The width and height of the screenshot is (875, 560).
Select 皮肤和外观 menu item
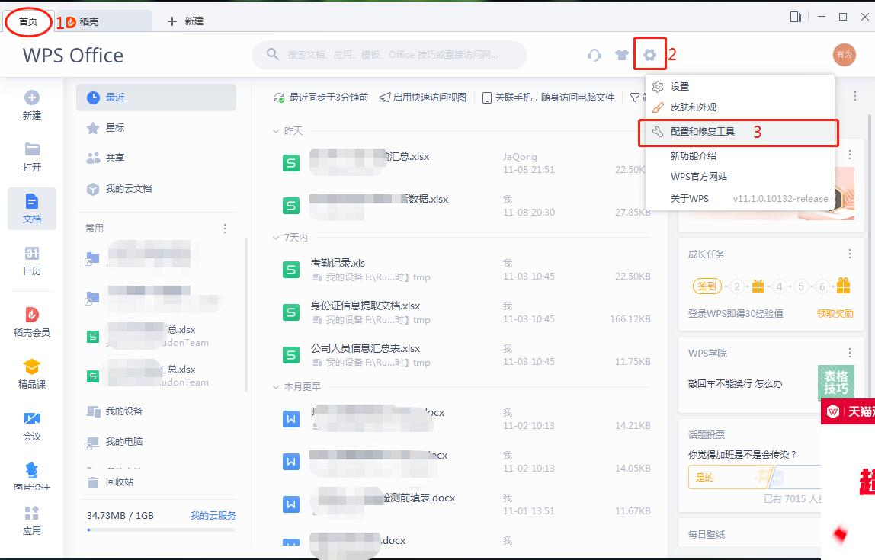[739, 107]
